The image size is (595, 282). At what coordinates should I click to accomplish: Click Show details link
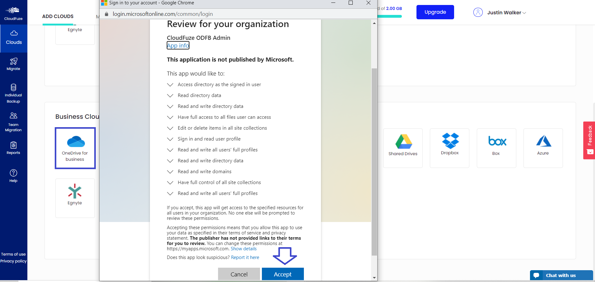click(244, 249)
